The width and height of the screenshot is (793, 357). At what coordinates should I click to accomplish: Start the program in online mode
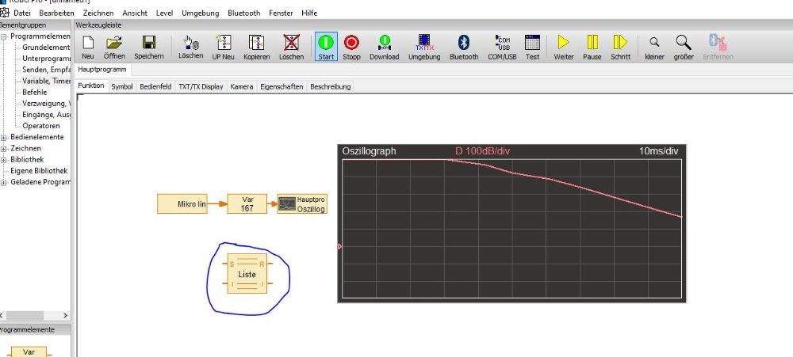tap(326, 47)
